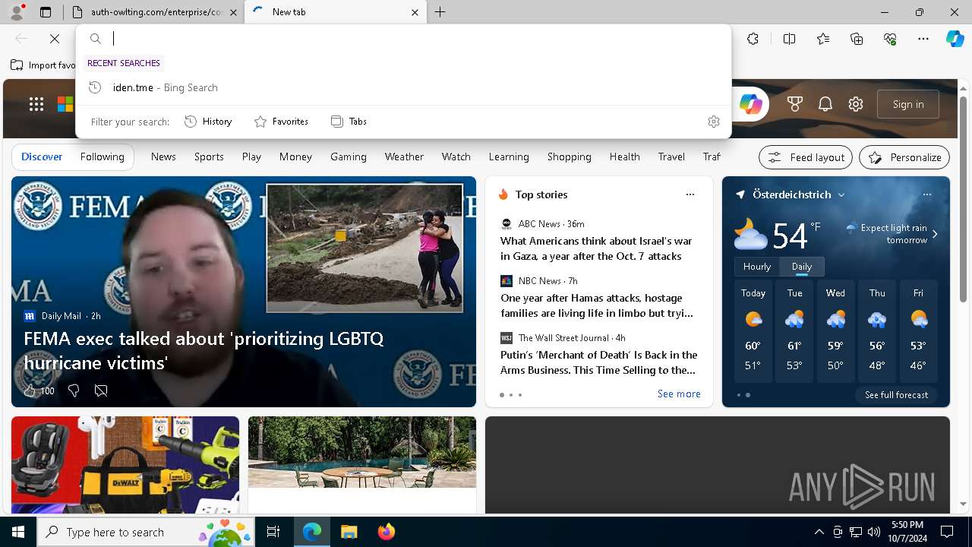
Task: Open the Gaming category
Action: tap(349, 157)
